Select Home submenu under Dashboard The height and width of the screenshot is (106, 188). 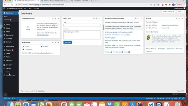click(6, 17)
